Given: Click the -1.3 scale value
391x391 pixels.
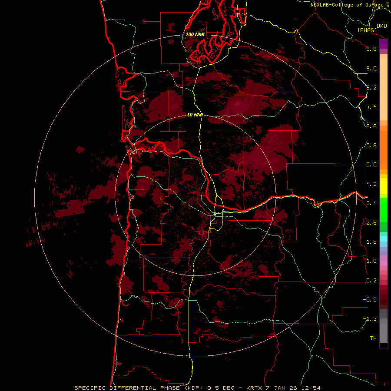Looking at the screenshot, I should pos(370,319).
